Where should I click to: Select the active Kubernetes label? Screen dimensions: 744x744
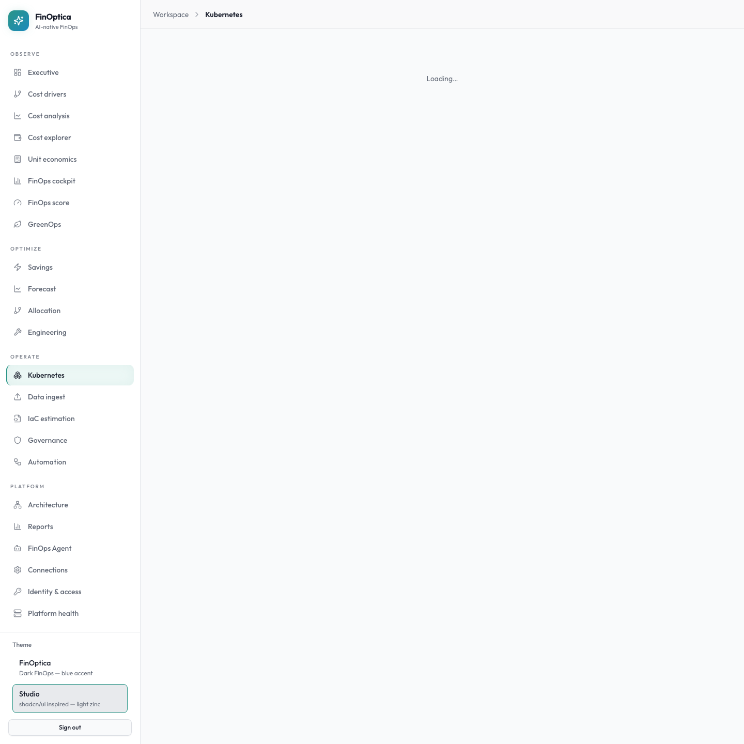[46, 375]
